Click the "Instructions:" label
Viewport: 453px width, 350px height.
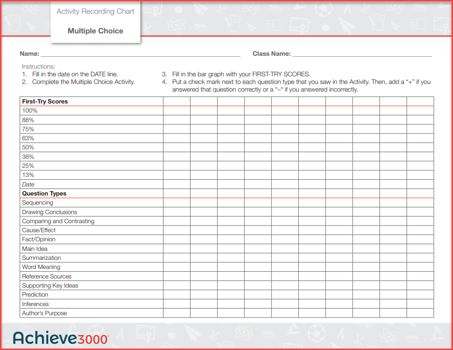tap(38, 66)
